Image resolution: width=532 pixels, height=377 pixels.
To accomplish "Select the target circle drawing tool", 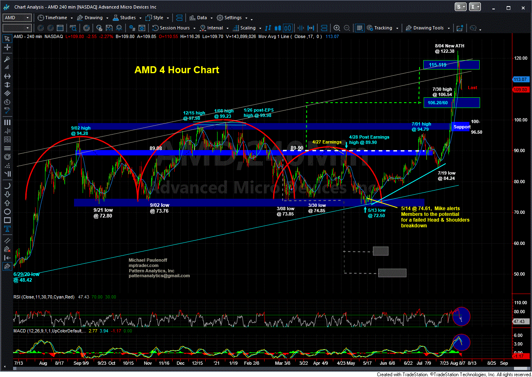I will (x=7, y=157).
